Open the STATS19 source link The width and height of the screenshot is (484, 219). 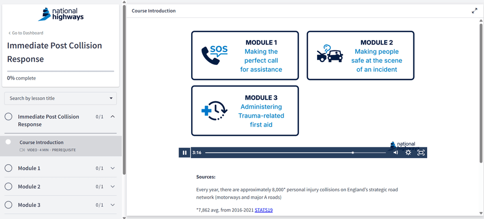264,210
